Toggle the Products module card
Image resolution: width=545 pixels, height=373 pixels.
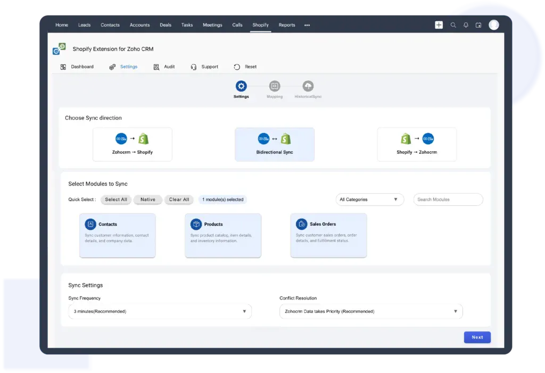[x=223, y=235]
